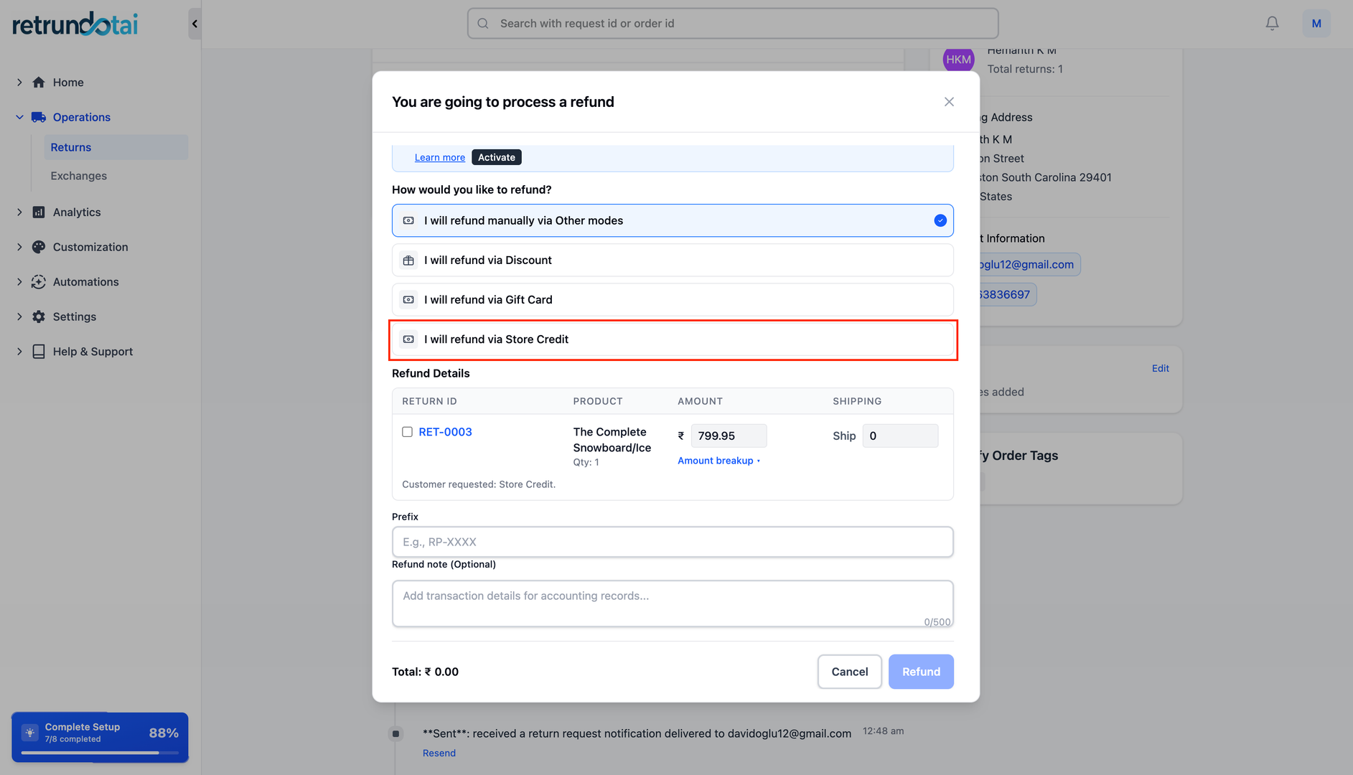Open Exchanges in the sidebar
This screenshot has height=775, width=1353.
point(78,176)
